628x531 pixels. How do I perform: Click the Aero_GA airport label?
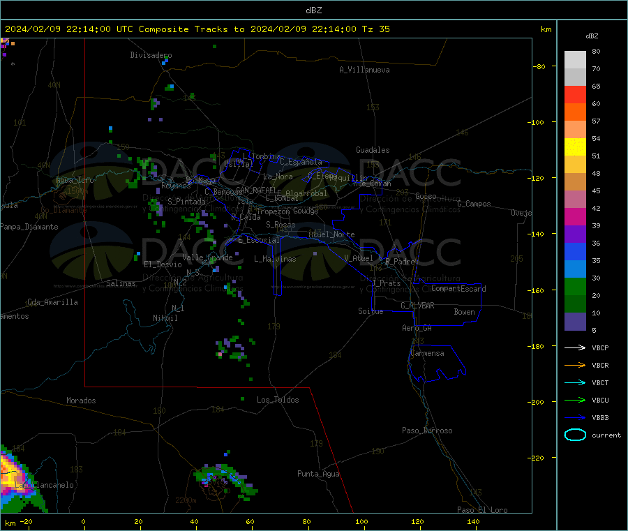click(417, 328)
